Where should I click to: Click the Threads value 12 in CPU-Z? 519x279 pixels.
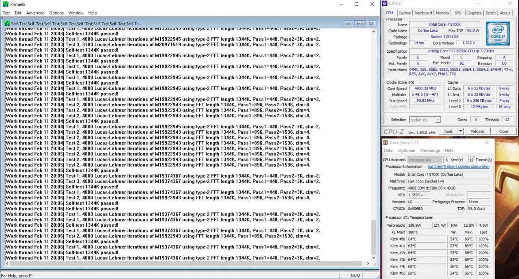[507, 120]
